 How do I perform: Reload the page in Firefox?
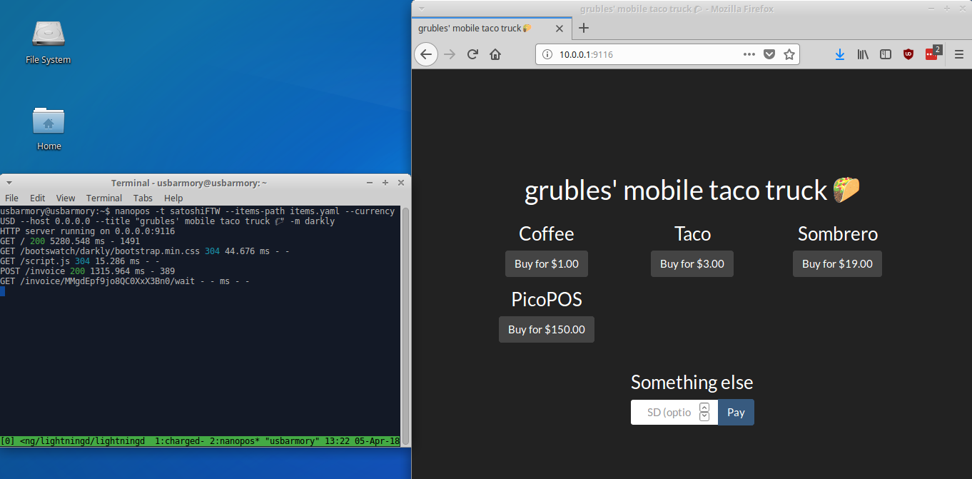472,54
